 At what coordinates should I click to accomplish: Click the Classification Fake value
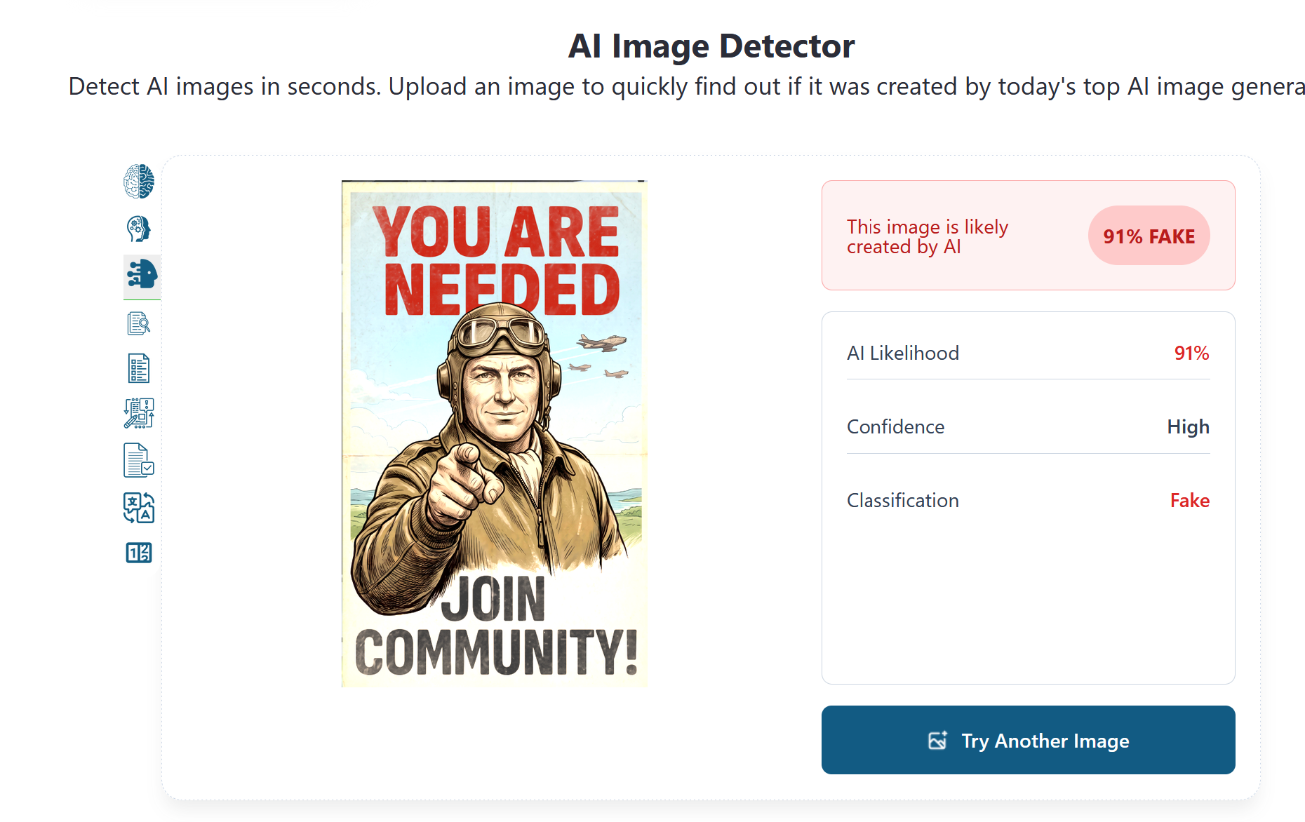point(1189,500)
